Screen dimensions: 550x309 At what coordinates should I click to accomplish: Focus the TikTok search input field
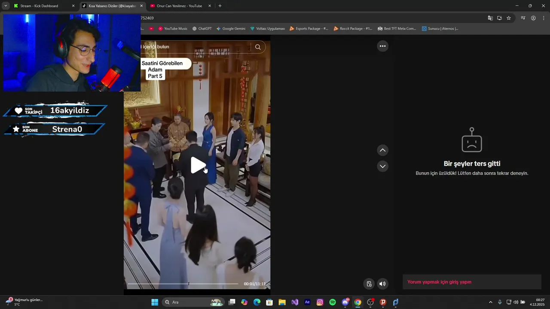196,47
